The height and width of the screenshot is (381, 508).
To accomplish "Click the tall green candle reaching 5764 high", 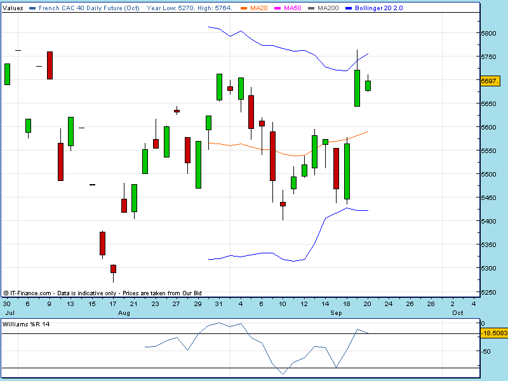I will tap(357, 88).
